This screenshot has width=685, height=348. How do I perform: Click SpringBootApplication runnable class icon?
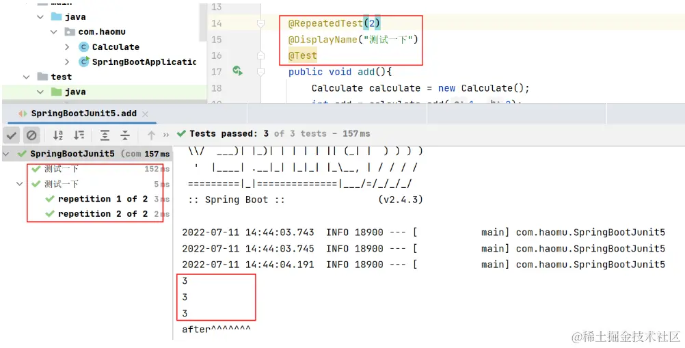84,62
